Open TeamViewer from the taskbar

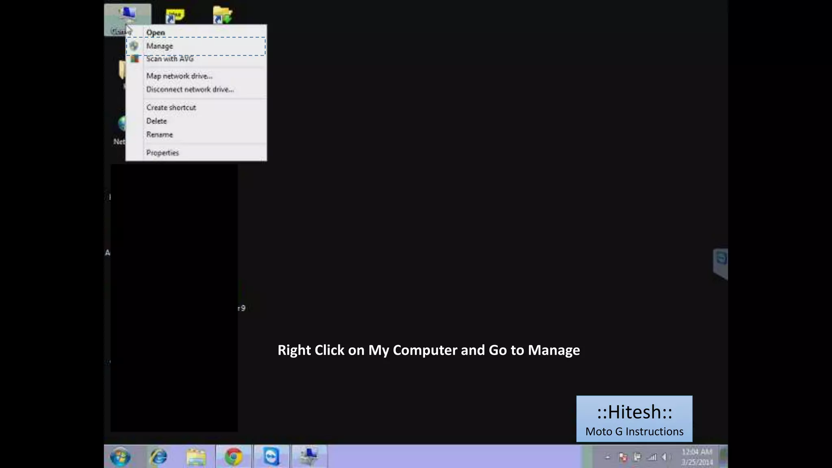(x=271, y=457)
